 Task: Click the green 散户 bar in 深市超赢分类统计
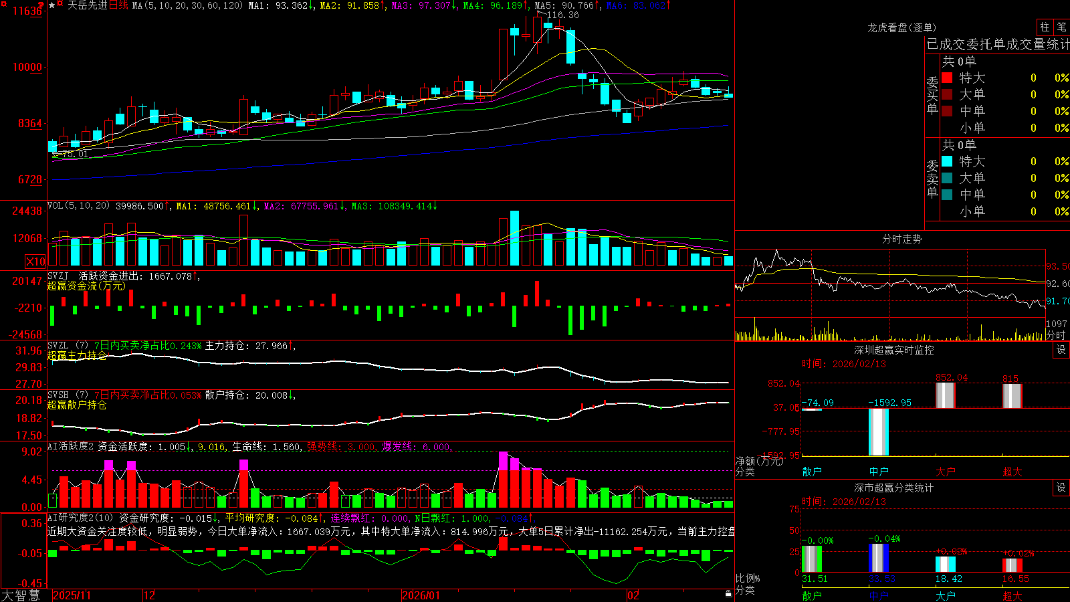812,559
